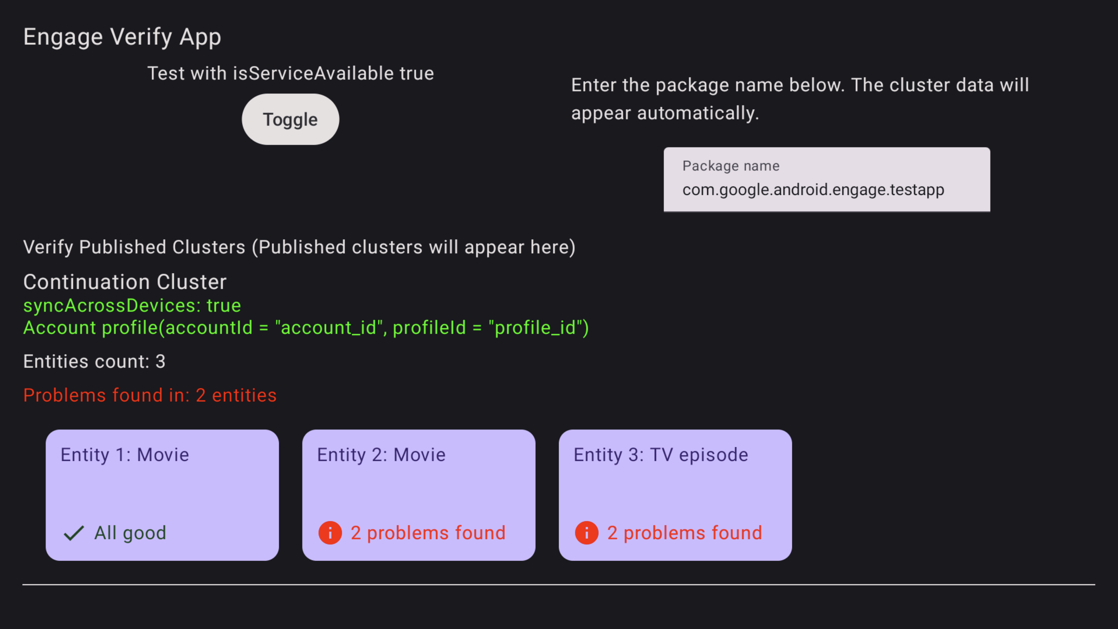Click 'Problems found in: 2 entities' text
Viewport: 1118px width, 629px height.
[x=150, y=395]
